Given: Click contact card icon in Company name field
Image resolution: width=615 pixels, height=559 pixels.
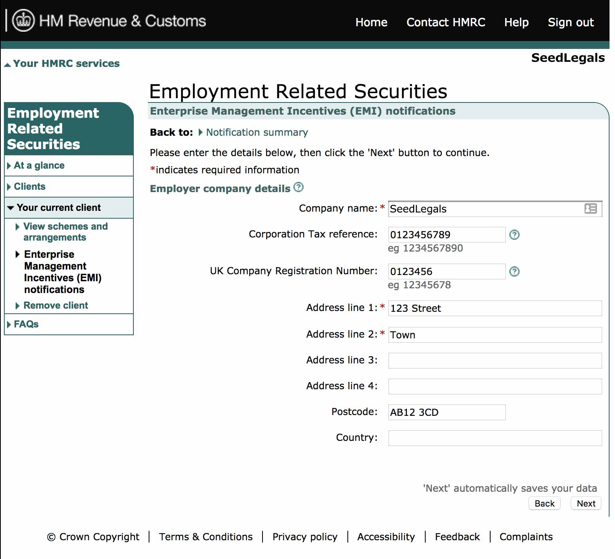Looking at the screenshot, I should [590, 209].
